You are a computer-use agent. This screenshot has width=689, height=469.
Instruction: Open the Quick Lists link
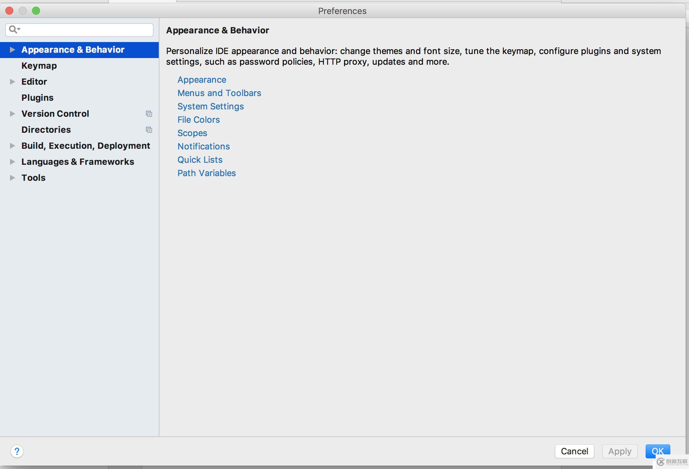(x=200, y=160)
